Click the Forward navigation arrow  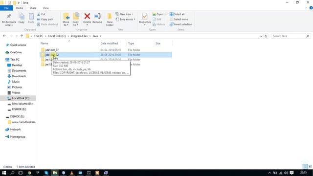[11, 36]
